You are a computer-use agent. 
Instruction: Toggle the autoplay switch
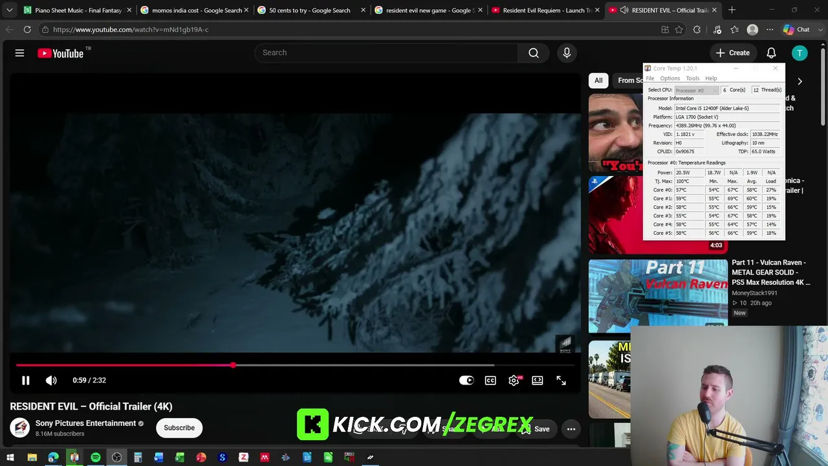[x=466, y=381]
